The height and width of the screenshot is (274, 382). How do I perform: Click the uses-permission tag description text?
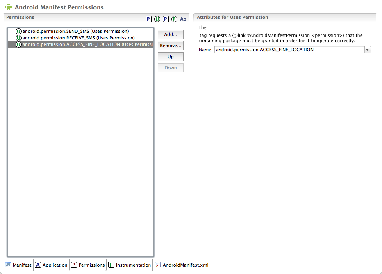(x=280, y=38)
